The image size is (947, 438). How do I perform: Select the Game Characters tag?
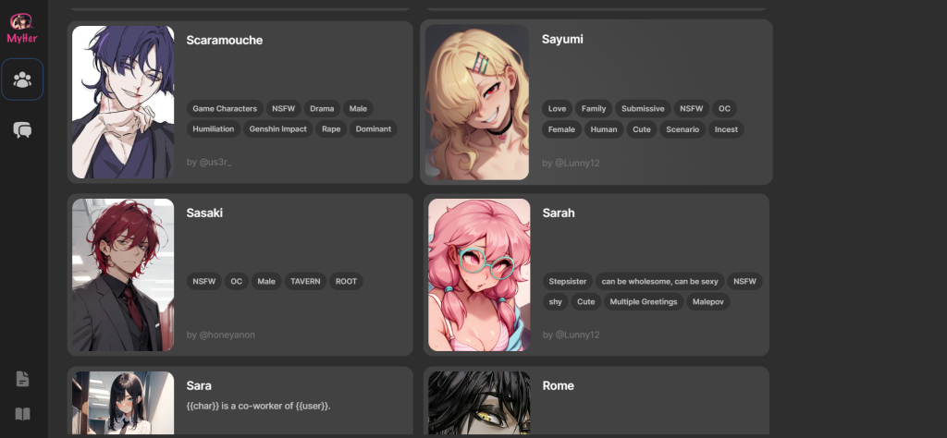225,109
